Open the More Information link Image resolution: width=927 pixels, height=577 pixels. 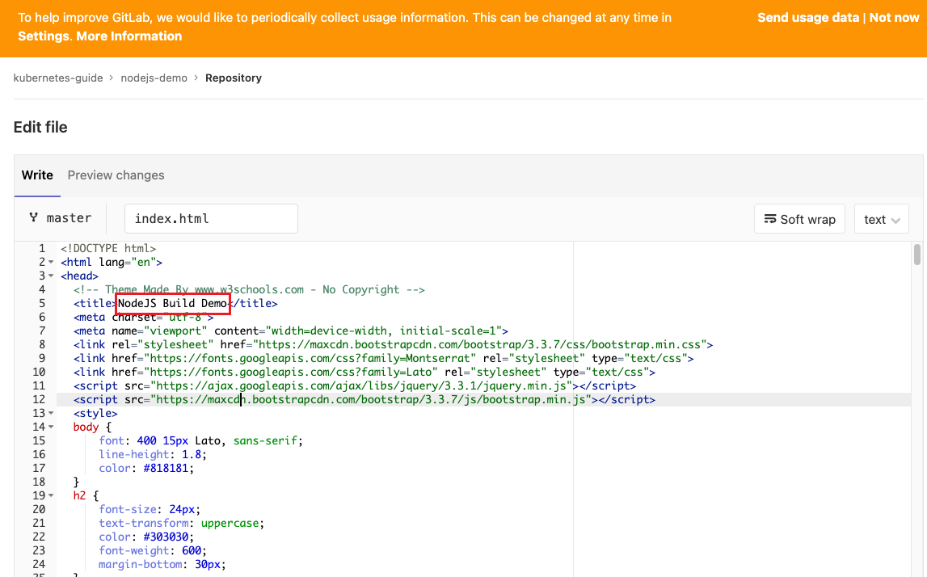pyautogui.click(x=129, y=36)
